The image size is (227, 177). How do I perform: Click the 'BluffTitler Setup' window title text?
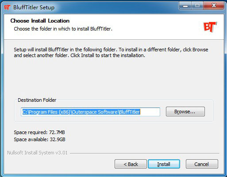click(x=34, y=8)
